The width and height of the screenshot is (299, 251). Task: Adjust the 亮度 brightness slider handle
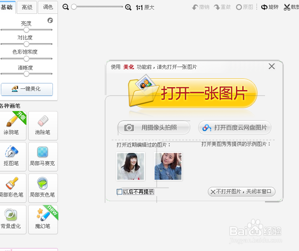coord(26,30)
